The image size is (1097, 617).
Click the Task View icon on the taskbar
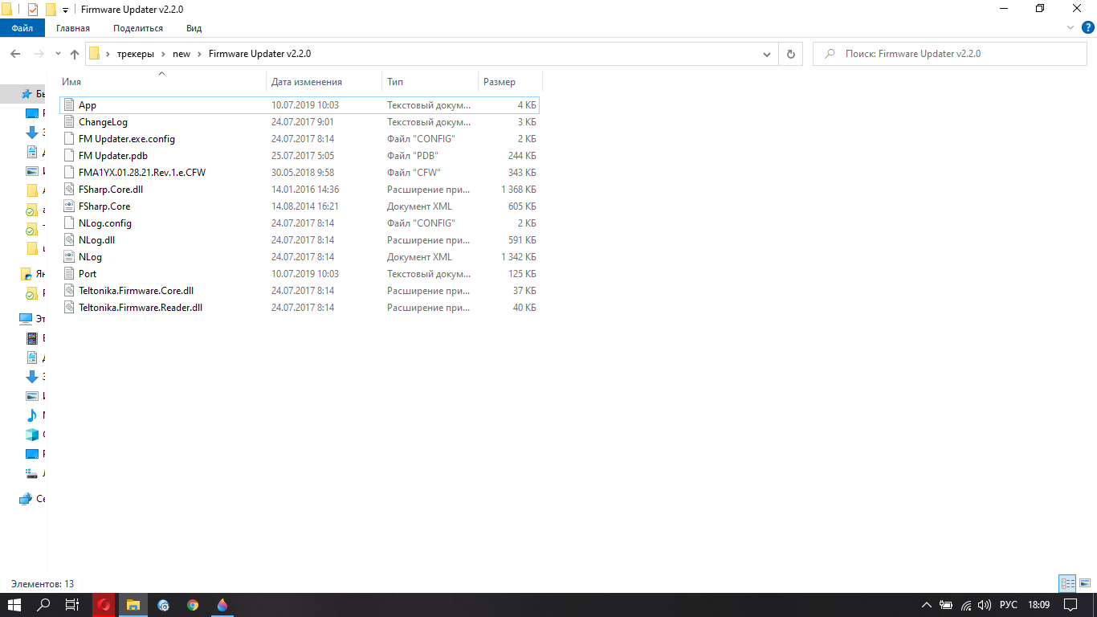71,605
